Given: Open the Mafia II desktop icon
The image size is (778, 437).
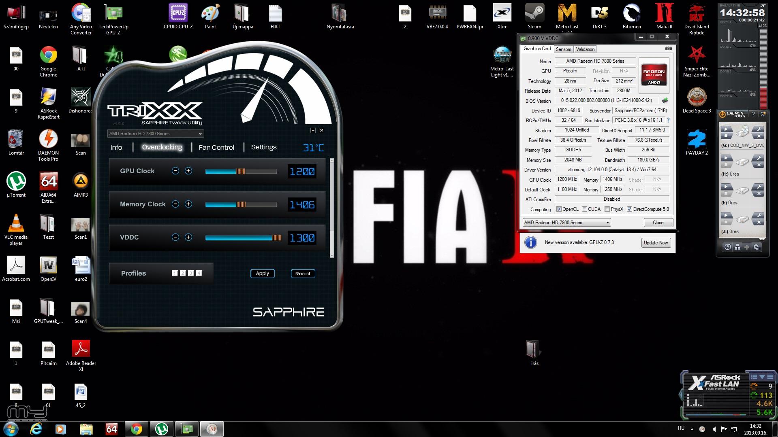Looking at the screenshot, I should point(665,17).
